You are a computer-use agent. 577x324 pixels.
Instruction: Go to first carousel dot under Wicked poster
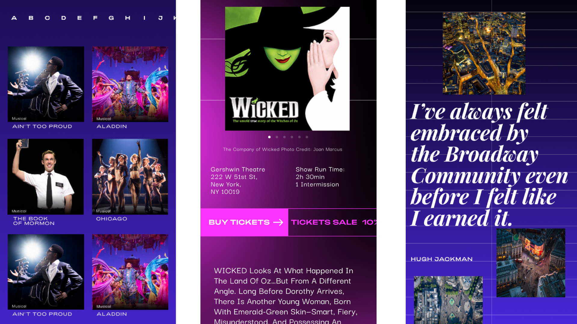coord(269,137)
